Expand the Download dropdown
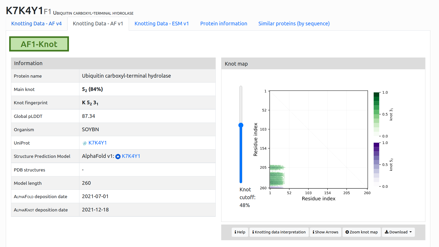The image size is (439, 247). pos(398,232)
